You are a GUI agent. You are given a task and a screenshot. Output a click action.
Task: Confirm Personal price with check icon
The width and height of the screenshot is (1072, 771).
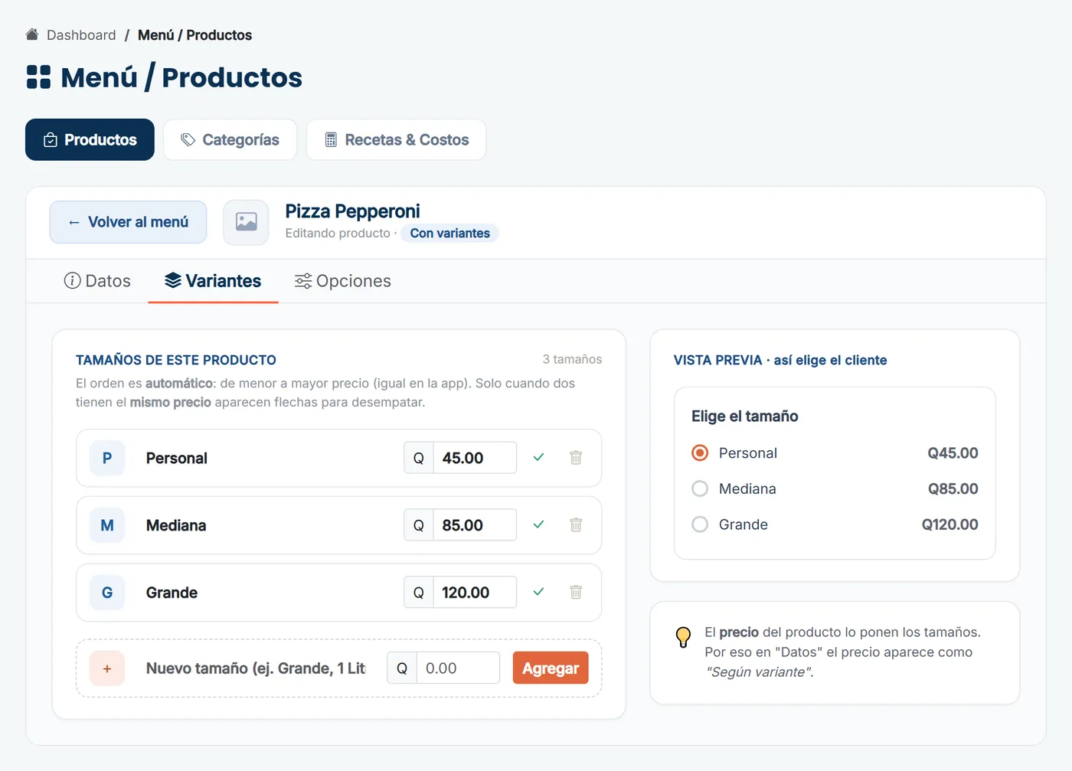coord(538,458)
